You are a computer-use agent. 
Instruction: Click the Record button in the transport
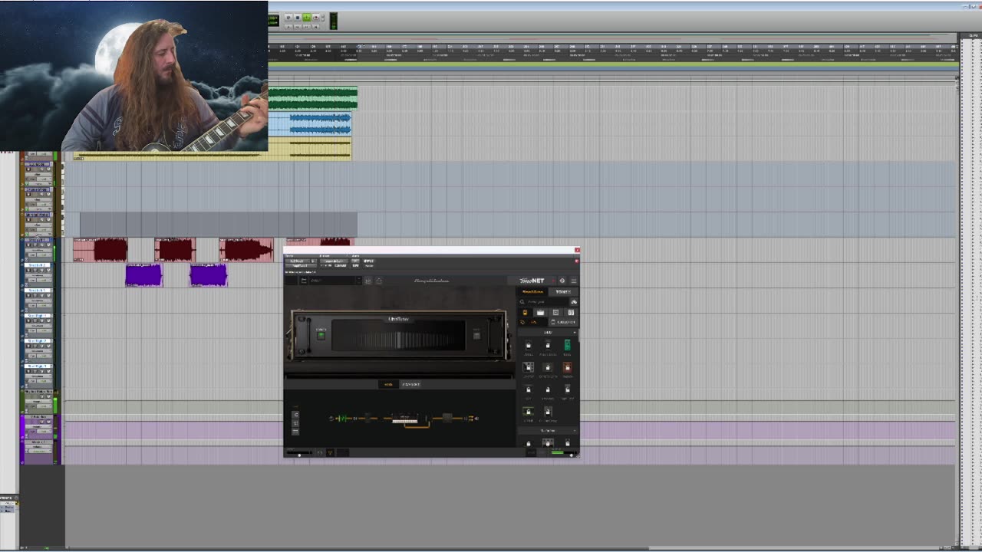click(x=315, y=18)
